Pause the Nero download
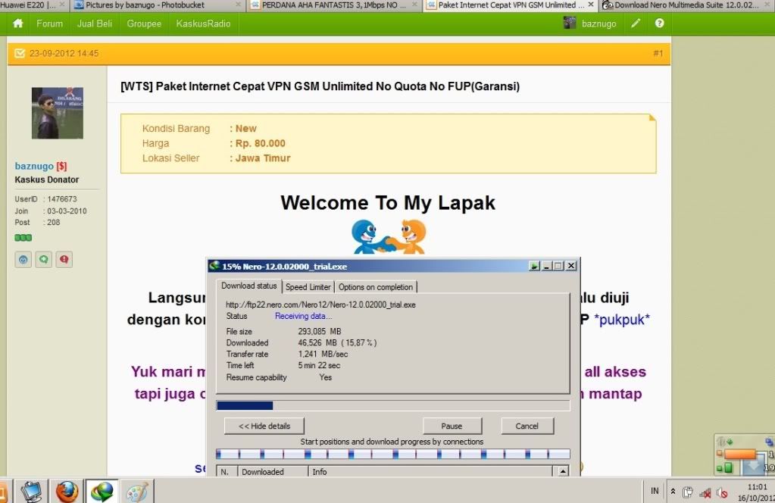 452,426
